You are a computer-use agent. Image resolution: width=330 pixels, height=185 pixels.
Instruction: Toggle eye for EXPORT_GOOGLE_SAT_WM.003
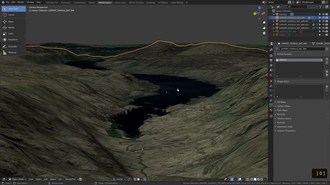tap(323, 28)
